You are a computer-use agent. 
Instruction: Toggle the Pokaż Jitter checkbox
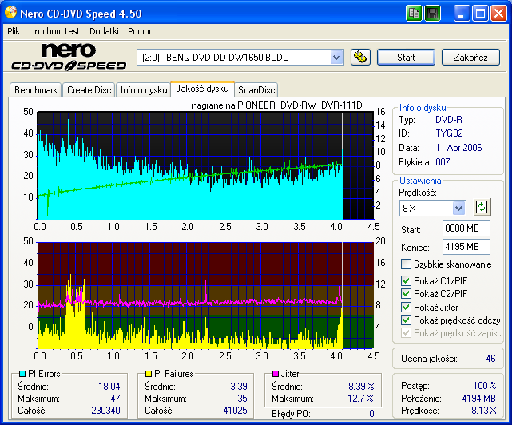point(406,307)
